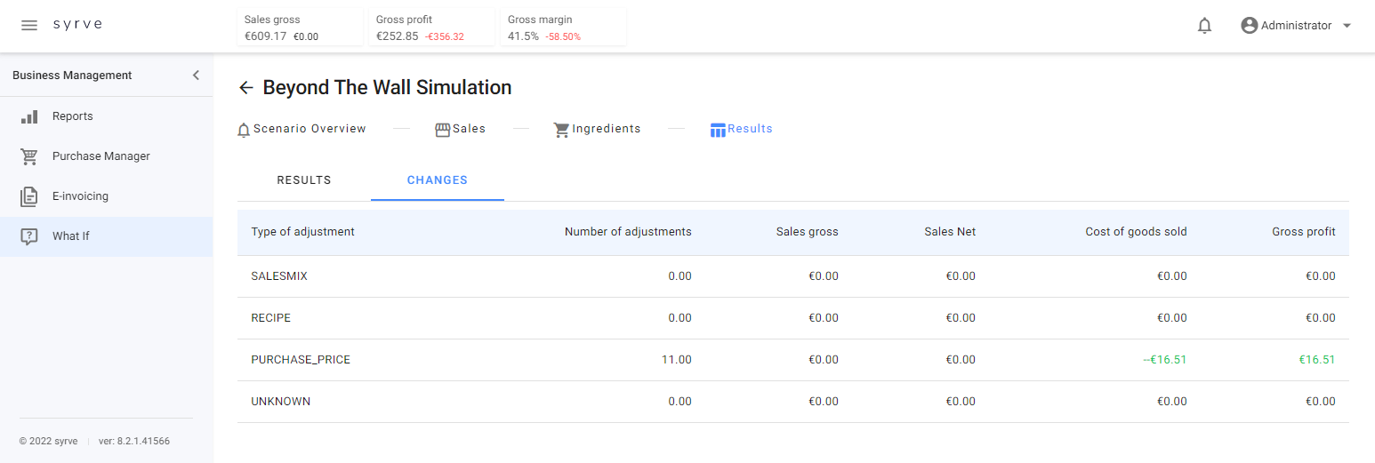Click the Sales gross summary card
Viewport: 1375px width, 463px height.
(x=300, y=27)
